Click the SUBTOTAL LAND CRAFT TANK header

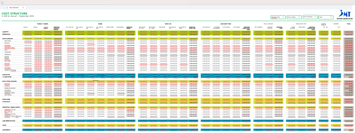[247, 28]
